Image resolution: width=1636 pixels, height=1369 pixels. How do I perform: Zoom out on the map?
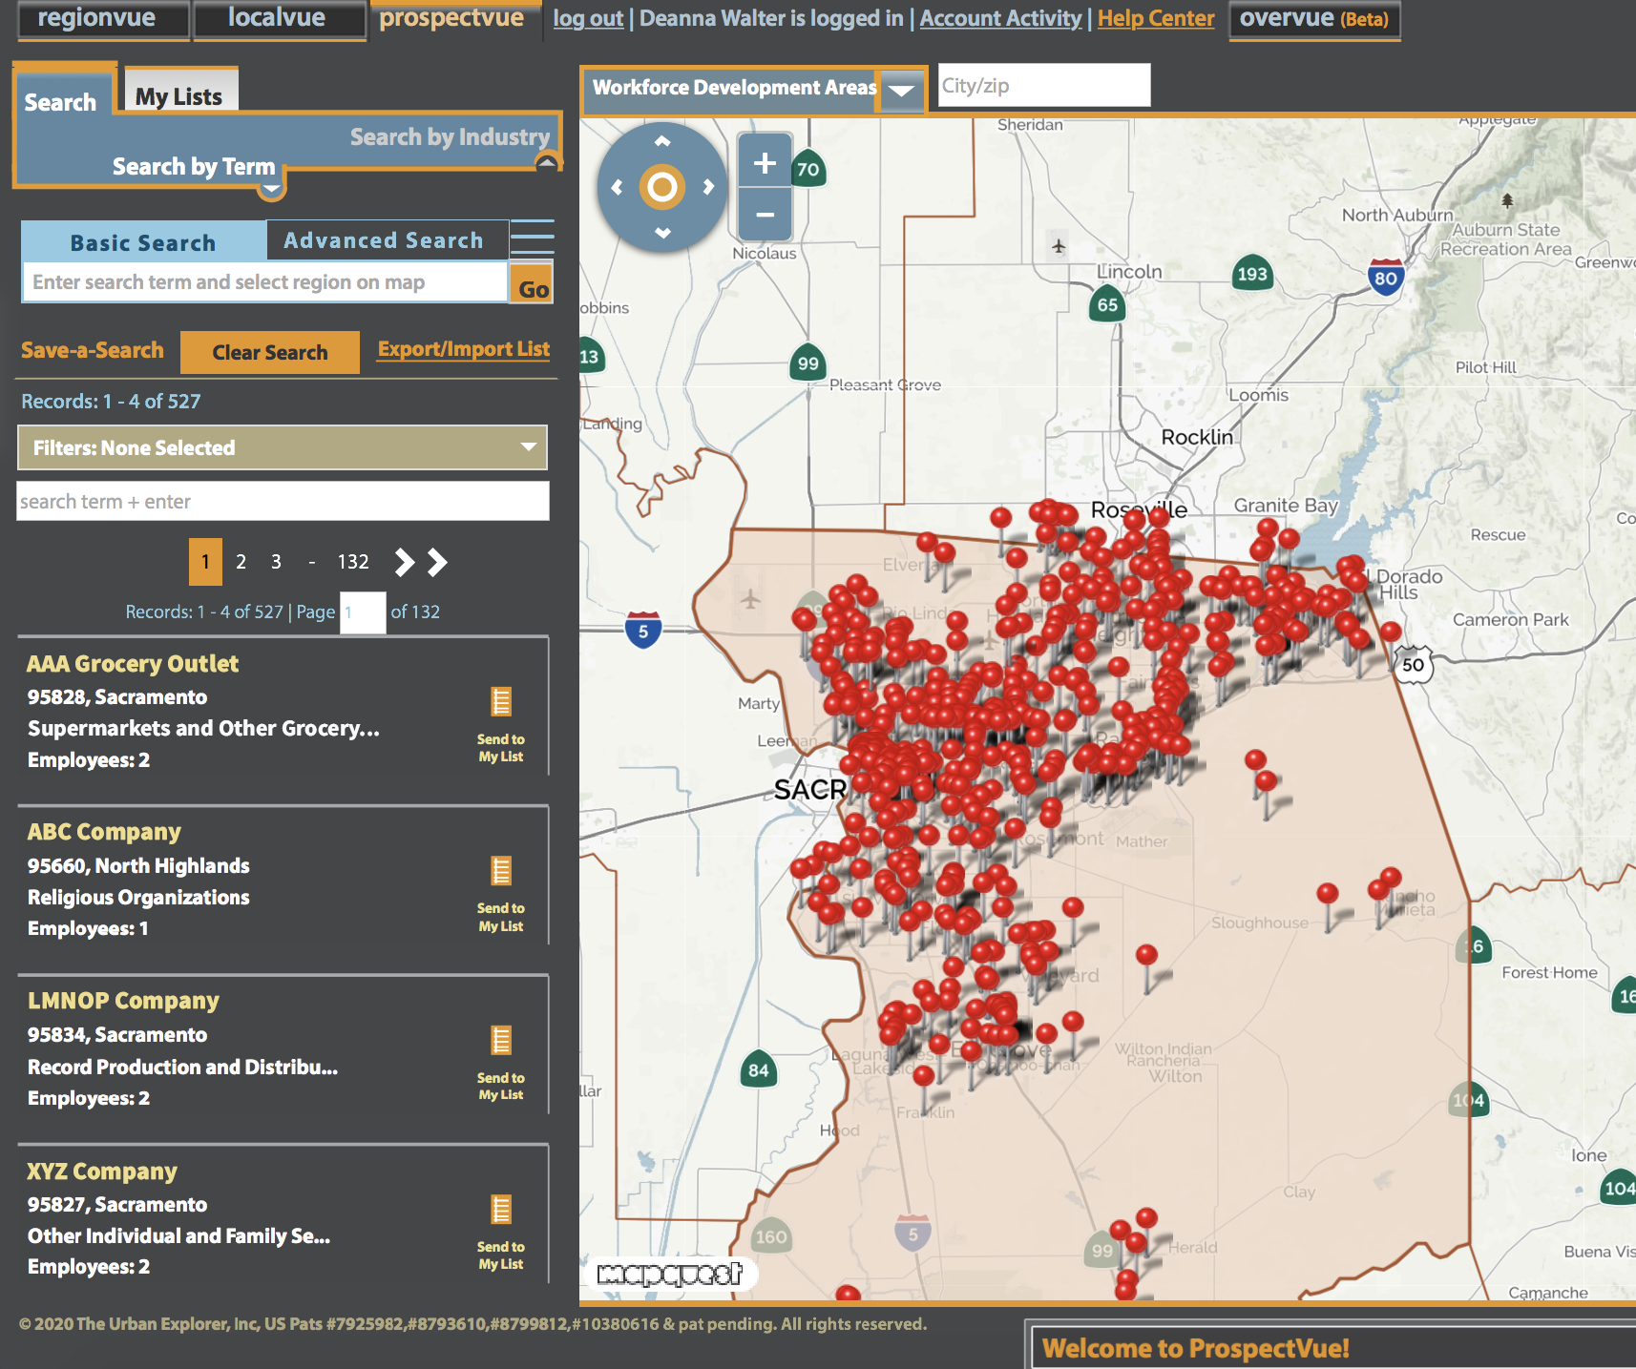click(765, 215)
